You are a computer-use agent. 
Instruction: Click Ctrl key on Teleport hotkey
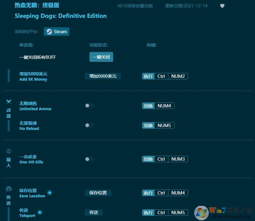tap(161, 213)
